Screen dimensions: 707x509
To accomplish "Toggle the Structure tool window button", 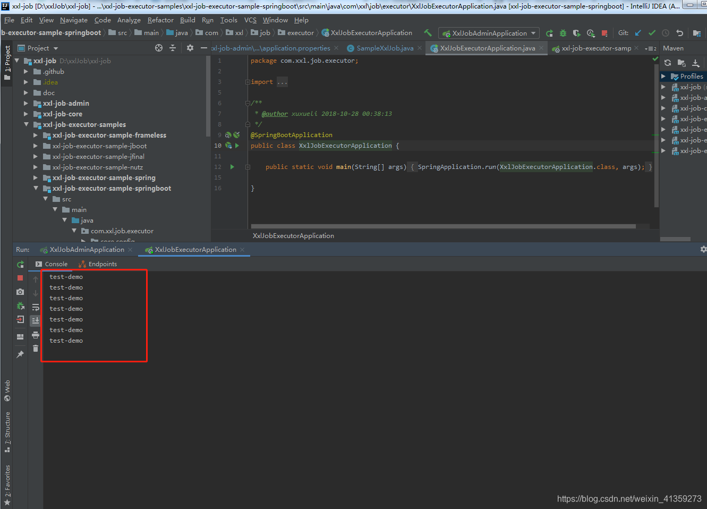I will point(7,432).
